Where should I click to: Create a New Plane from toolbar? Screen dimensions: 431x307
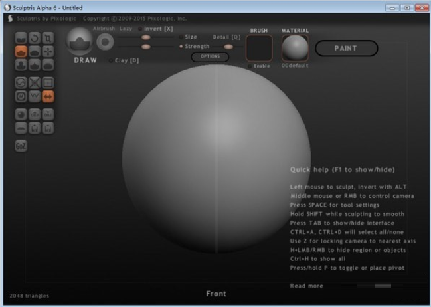tap(21, 128)
